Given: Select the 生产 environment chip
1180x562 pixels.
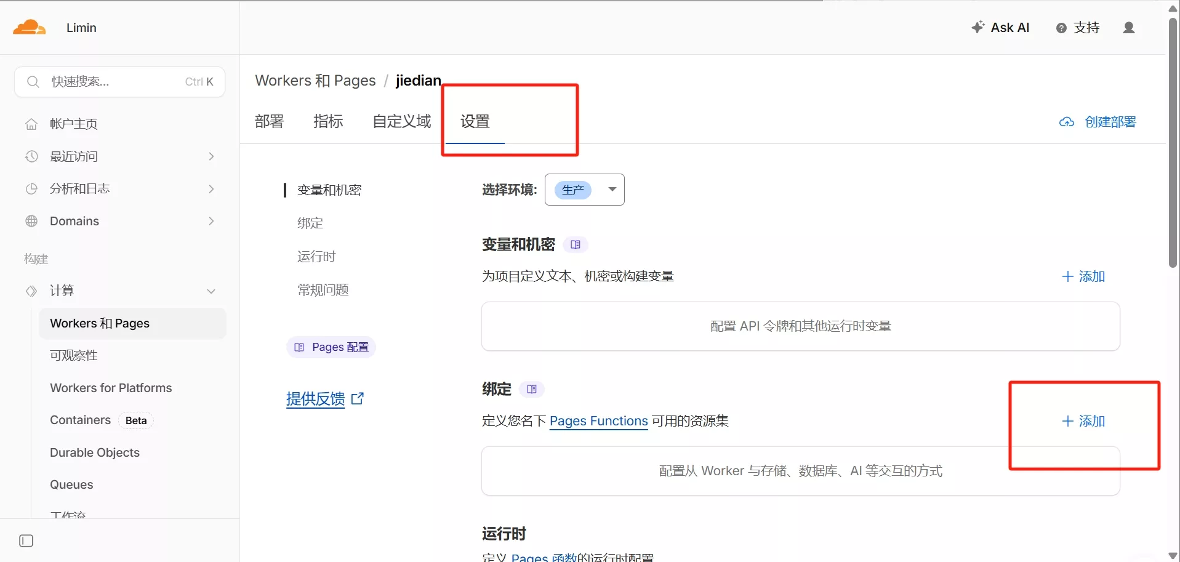Looking at the screenshot, I should pyautogui.click(x=573, y=190).
